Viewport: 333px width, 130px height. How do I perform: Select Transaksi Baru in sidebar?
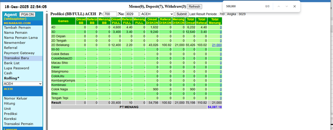tap(16, 58)
